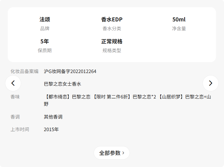The image size is (224, 167).
Task: Click the 规格类型 label
Action: tap(112, 50)
